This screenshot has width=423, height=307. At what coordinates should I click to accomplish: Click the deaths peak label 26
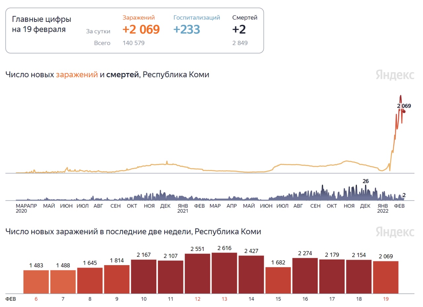click(x=365, y=181)
